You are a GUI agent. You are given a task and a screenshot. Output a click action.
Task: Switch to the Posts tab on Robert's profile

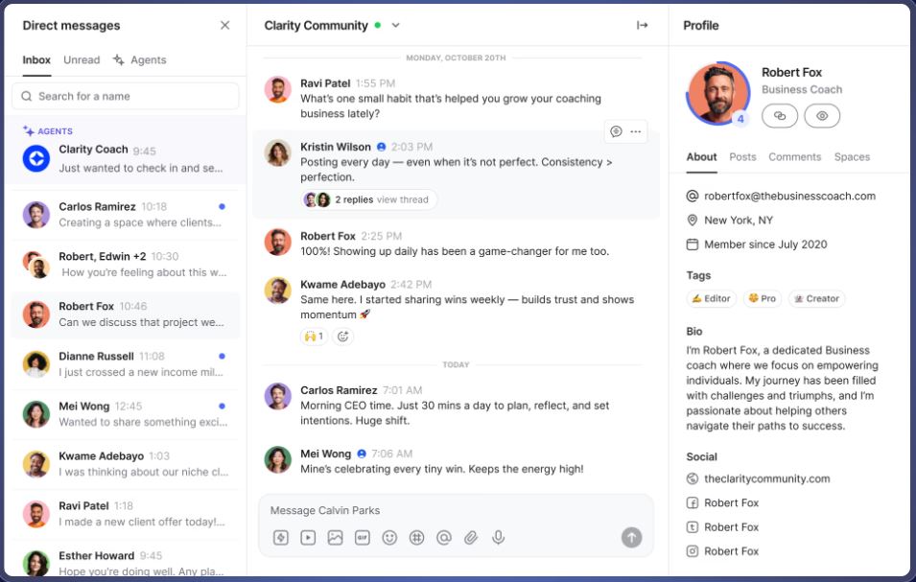[741, 156]
